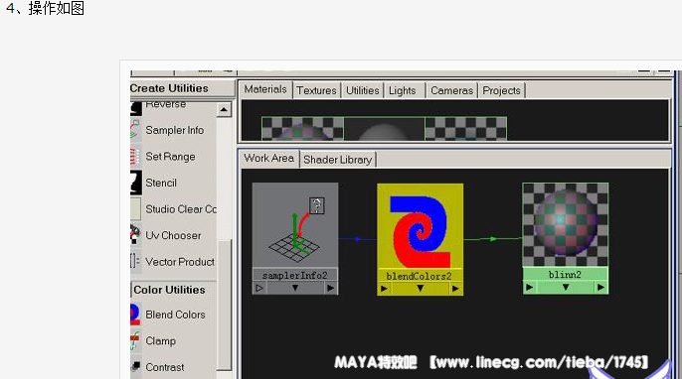Click the Vector Product utility icon
This screenshot has height=379, width=682.
tap(135, 261)
